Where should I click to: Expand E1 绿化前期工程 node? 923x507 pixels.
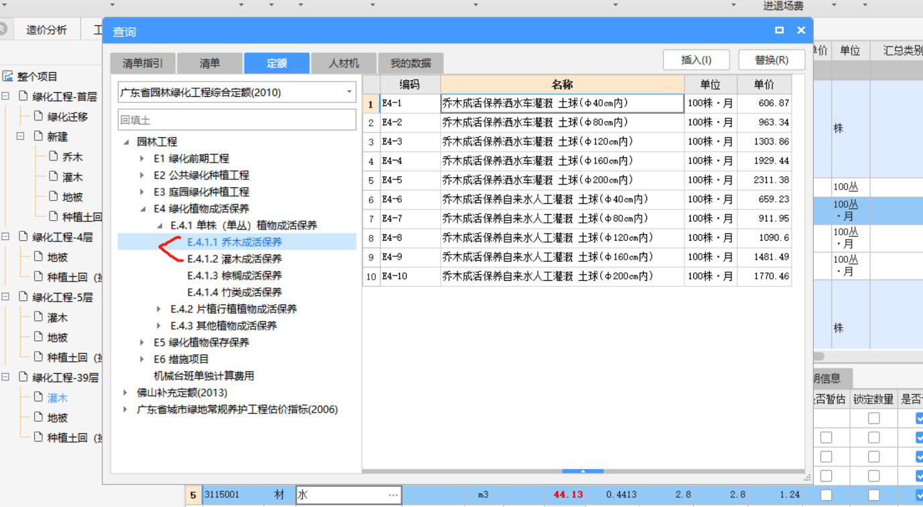click(142, 159)
